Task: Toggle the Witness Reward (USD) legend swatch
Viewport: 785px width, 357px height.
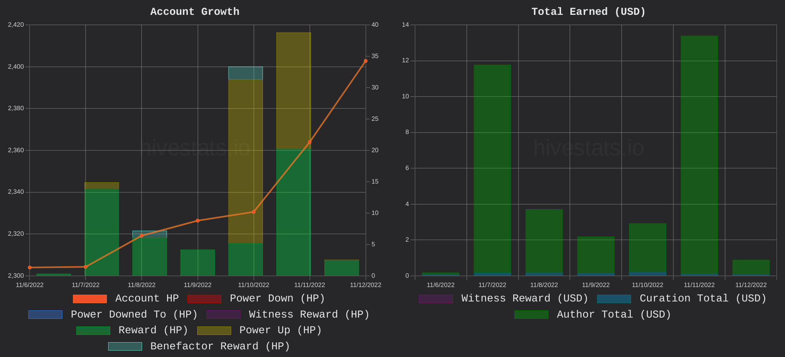Action: tap(436, 299)
